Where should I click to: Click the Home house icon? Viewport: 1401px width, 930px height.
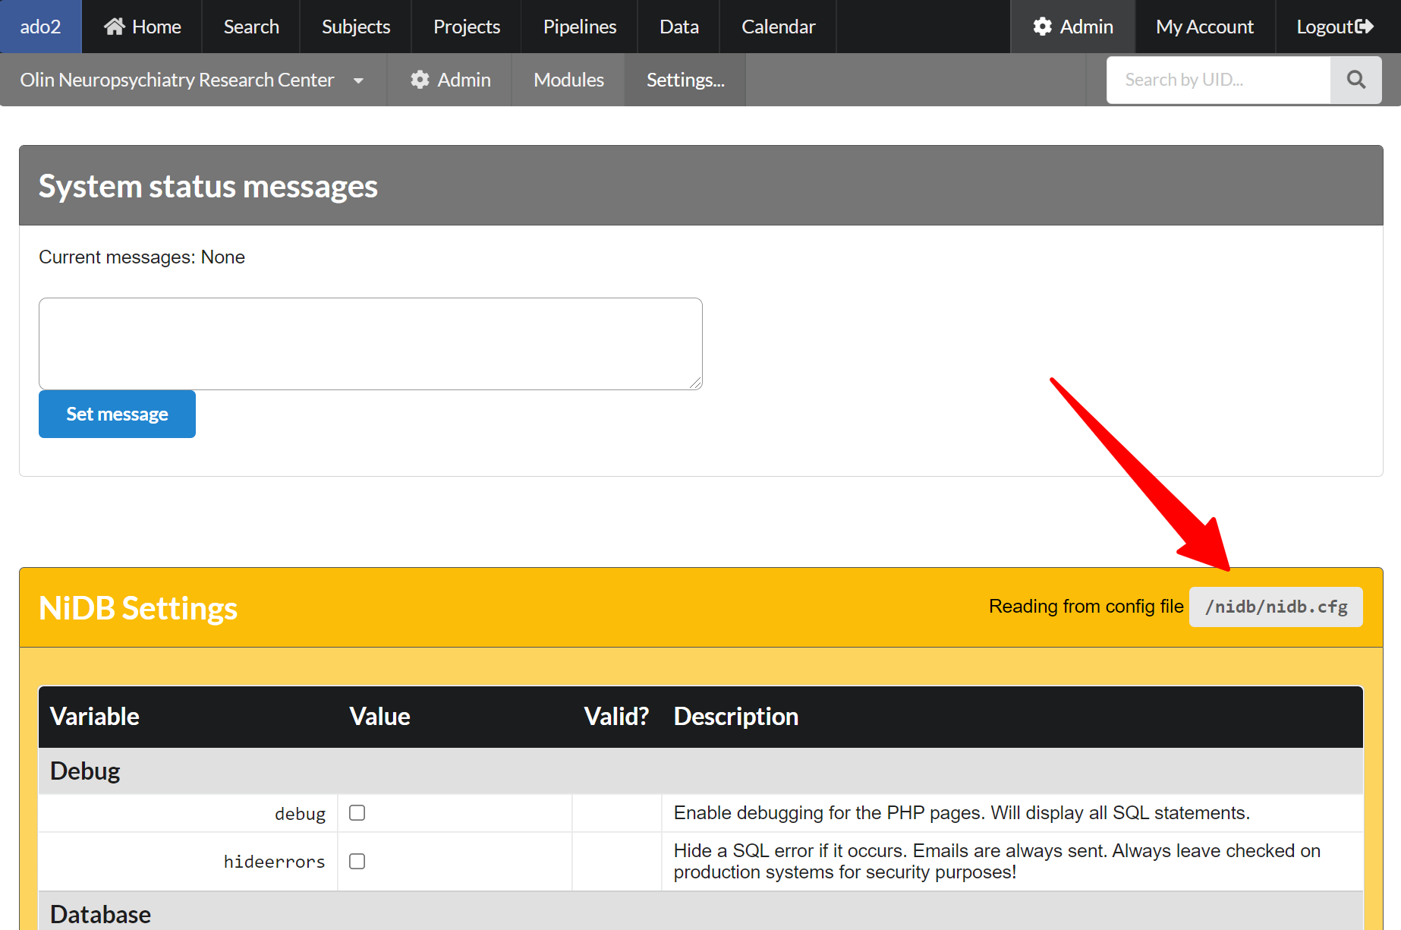(115, 27)
